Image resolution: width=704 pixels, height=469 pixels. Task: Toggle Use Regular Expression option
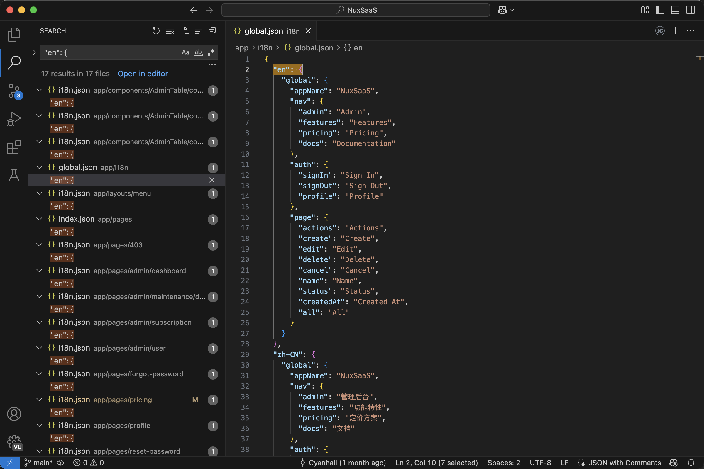(x=211, y=52)
